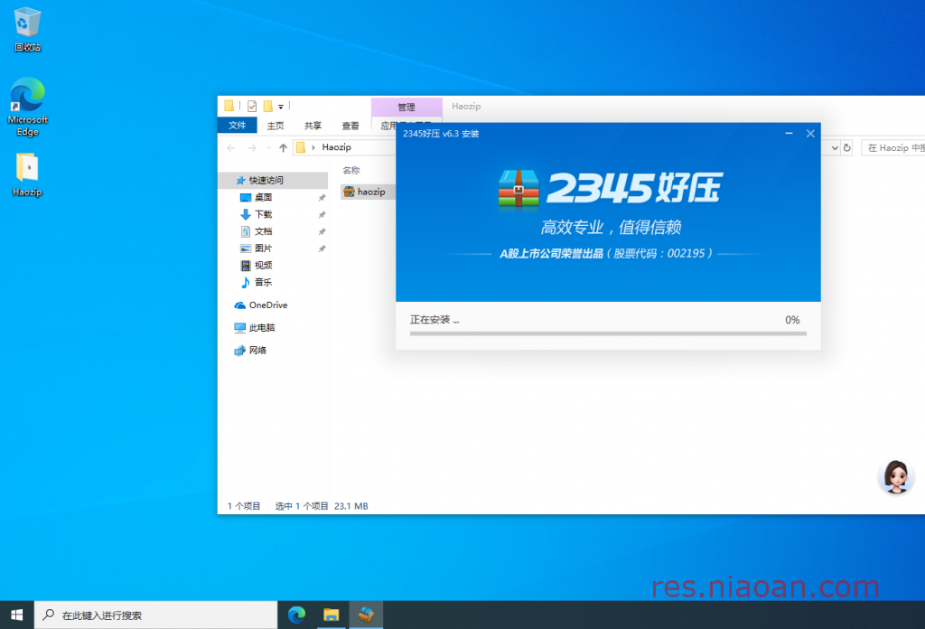Select OneDrive in the sidebar
This screenshot has width=925, height=629.
(262, 305)
